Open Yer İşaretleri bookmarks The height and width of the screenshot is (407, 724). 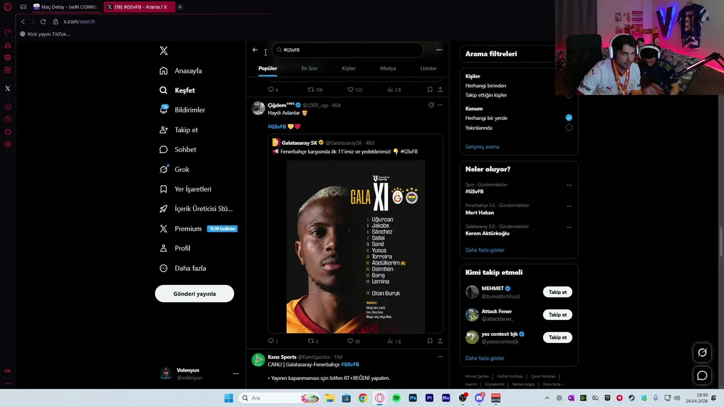tap(186, 189)
